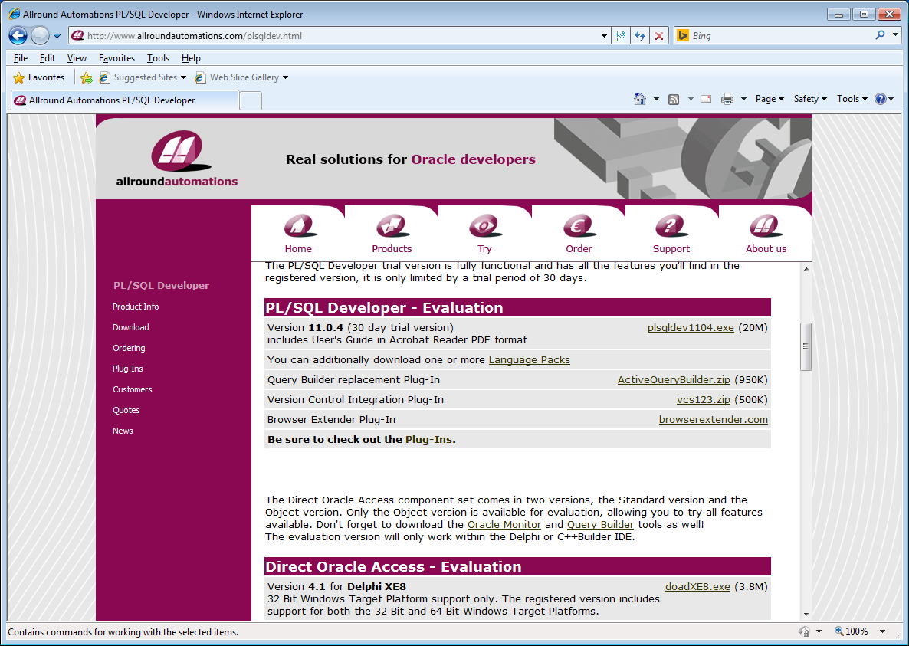Select the Allround Automations PL/SQL Developer tab
Viewport: 909px width, 646px height.
(x=125, y=100)
